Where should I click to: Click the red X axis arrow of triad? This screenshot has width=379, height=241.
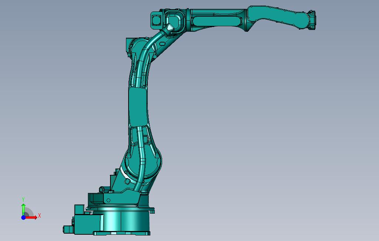tap(32, 217)
